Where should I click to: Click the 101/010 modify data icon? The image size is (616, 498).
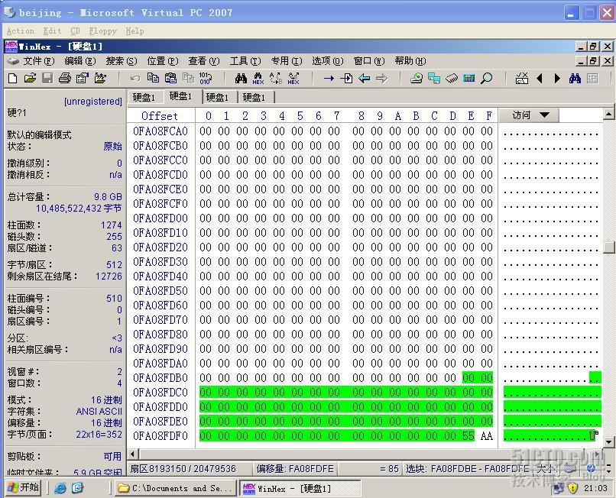tap(206, 78)
